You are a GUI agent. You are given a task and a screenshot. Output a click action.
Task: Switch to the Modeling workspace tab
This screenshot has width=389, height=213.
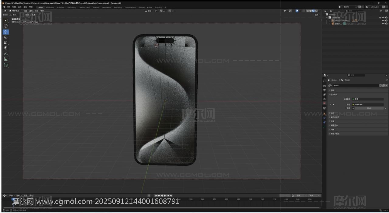(50, 7)
